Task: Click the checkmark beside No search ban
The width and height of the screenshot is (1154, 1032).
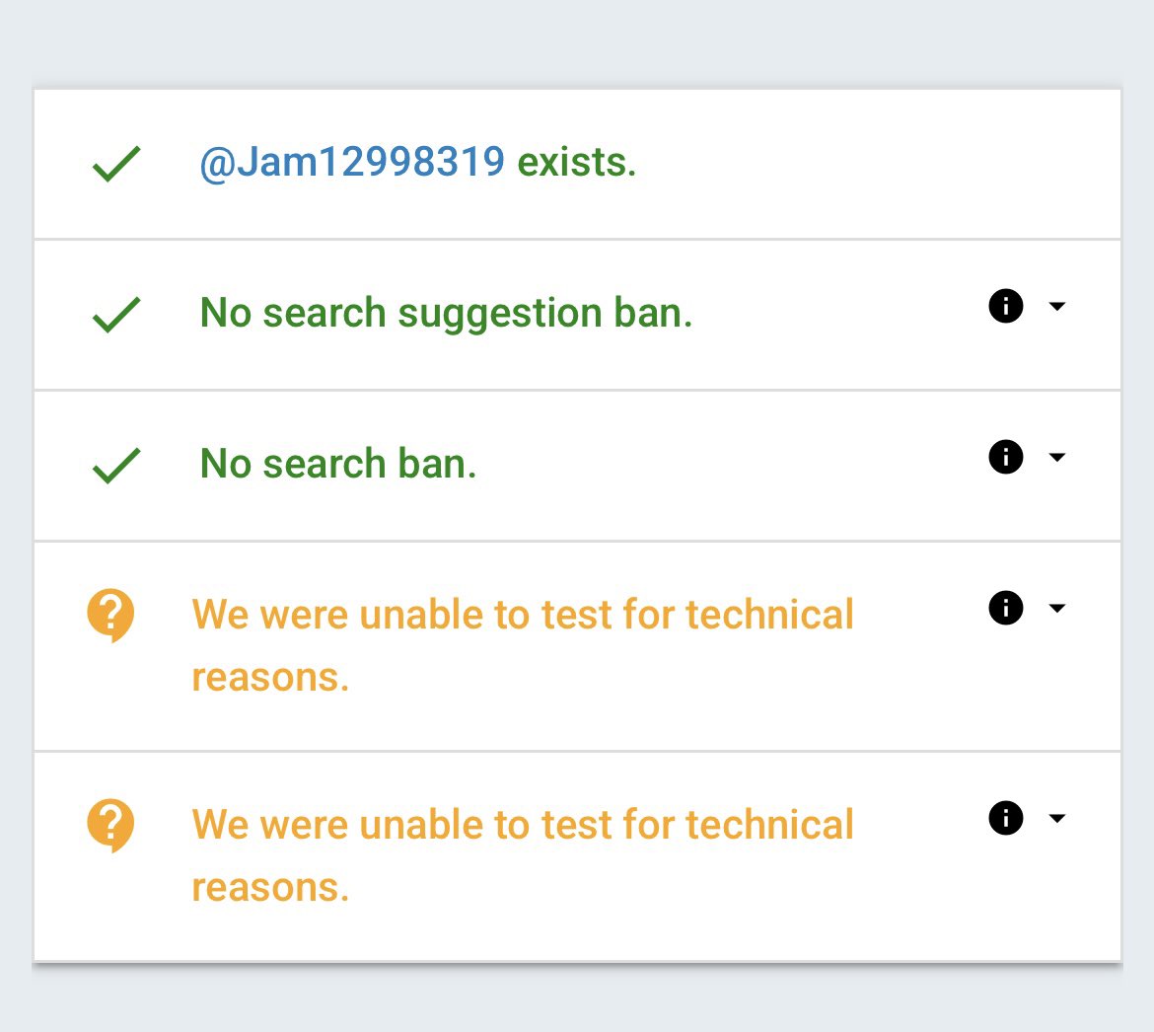Action: pos(116,466)
